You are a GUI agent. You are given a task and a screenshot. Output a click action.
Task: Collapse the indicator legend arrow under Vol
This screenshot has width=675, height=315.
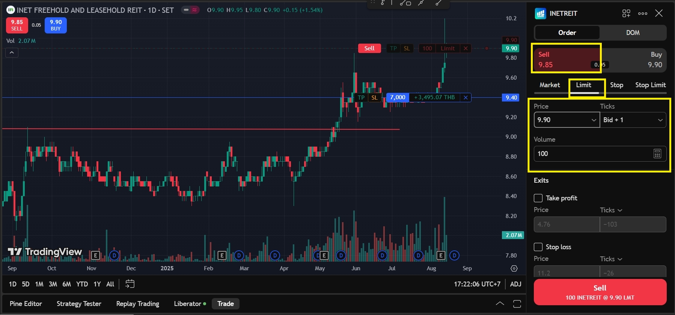[12, 53]
